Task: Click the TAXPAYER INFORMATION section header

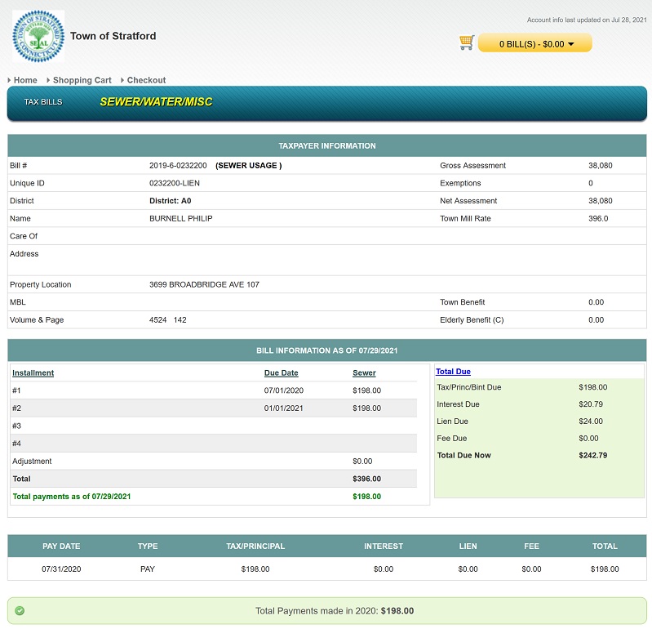Action: tap(327, 145)
